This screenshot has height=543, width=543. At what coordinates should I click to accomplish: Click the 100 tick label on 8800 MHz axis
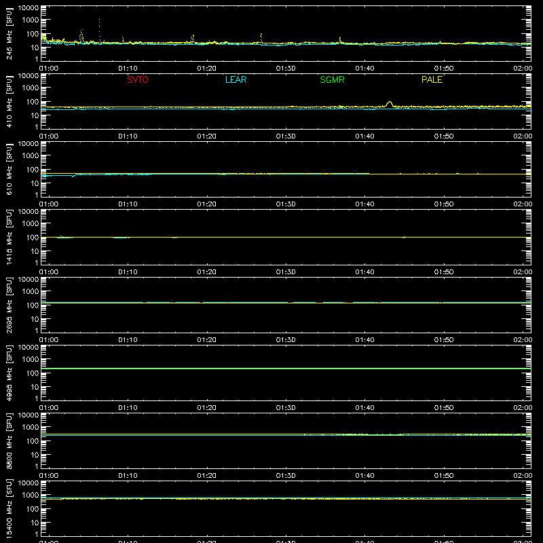pyautogui.click(x=33, y=441)
